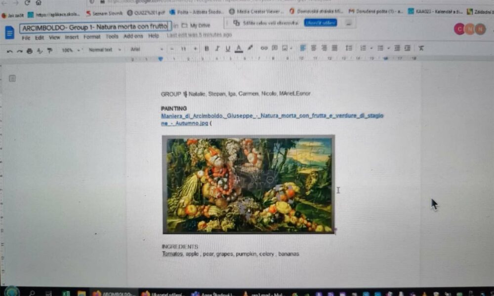
Task: Open the Insert menu
Action: [x=72, y=37]
